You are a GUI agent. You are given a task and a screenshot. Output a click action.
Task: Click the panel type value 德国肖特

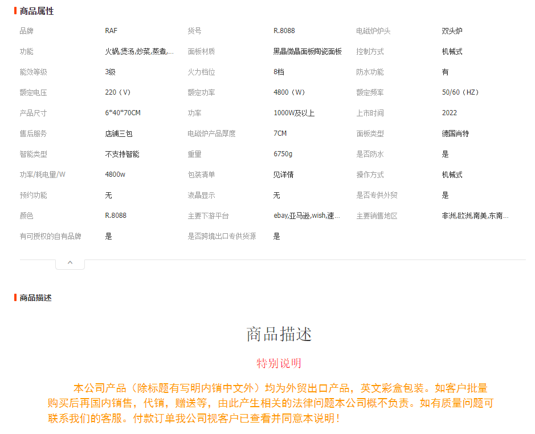[x=455, y=133]
